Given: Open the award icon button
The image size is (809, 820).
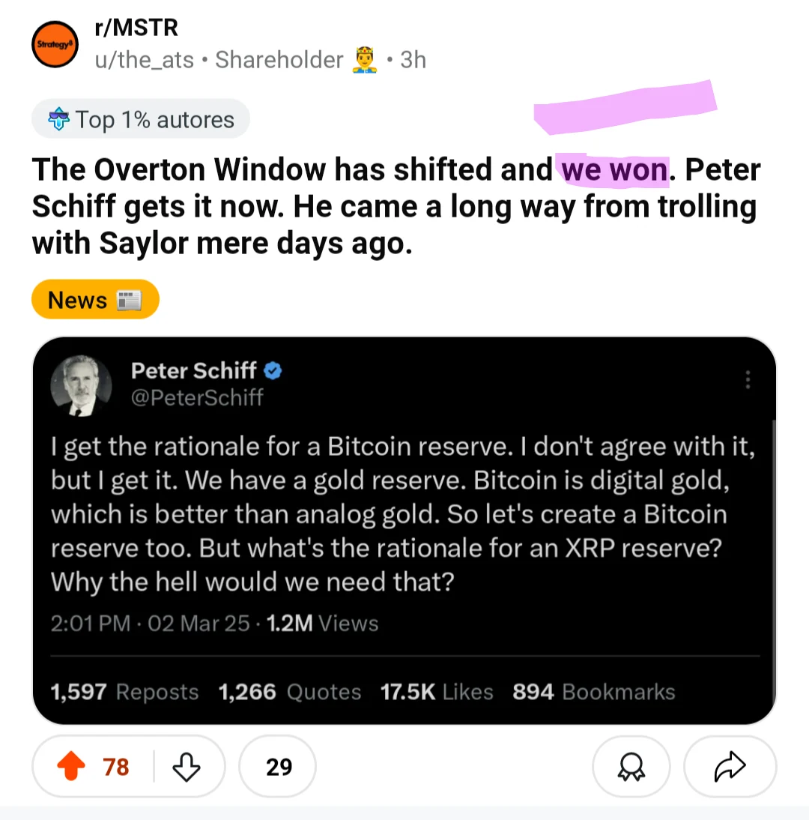Looking at the screenshot, I should 630,766.
